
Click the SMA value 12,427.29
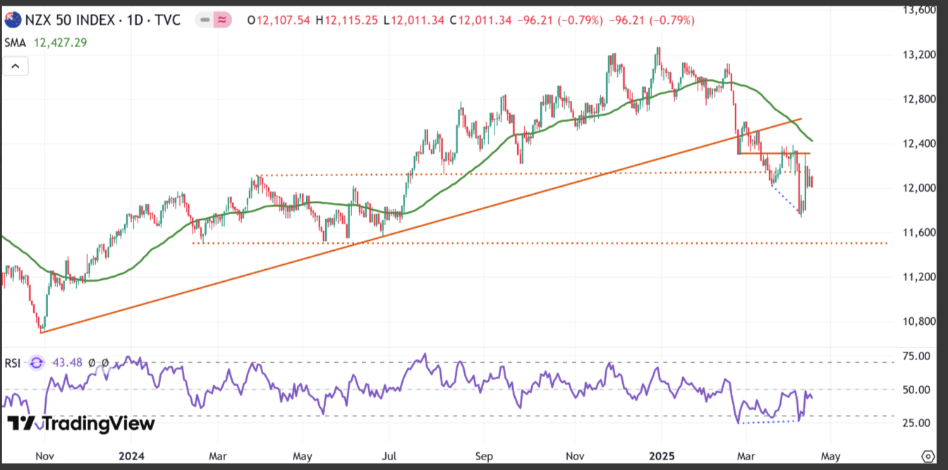coord(61,43)
